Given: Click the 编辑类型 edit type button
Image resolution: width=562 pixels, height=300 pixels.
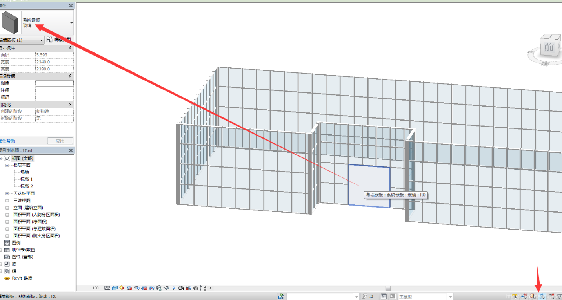Looking at the screenshot, I should pyautogui.click(x=59, y=40).
